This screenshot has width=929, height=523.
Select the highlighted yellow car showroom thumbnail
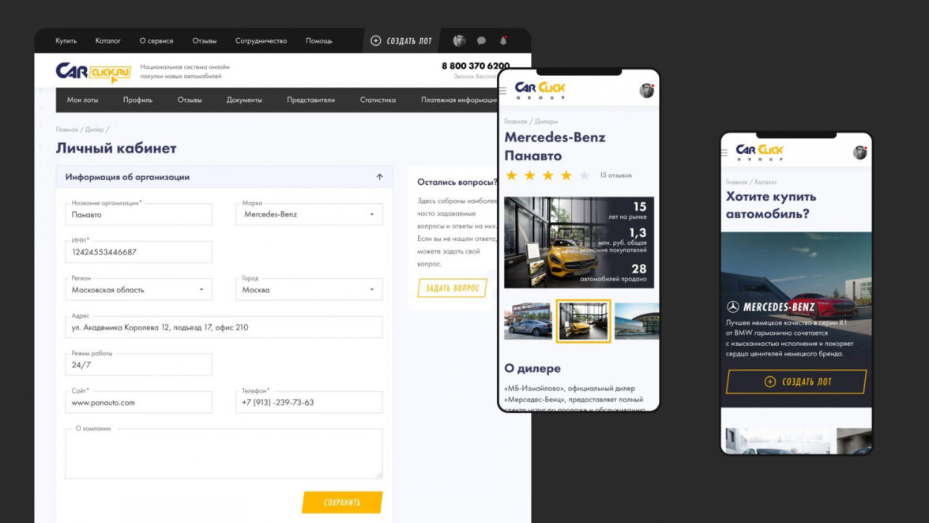pos(584,321)
